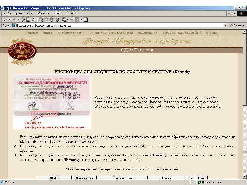Open the ПОИСК navigation link

pos(48,33)
